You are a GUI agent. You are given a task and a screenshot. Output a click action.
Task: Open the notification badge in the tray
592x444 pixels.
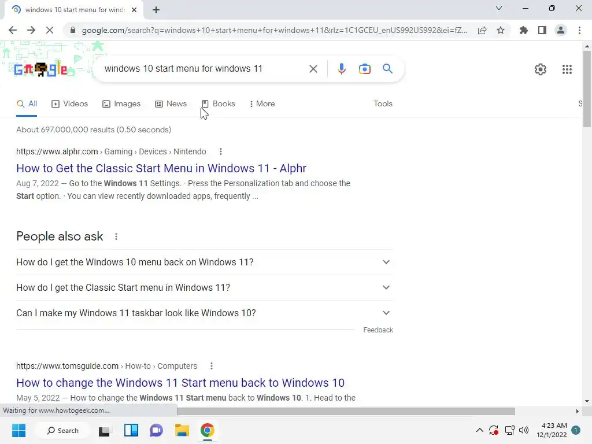coord(576,430)
